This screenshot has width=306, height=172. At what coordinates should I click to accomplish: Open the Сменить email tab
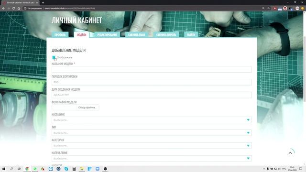(x=137, y=35)
